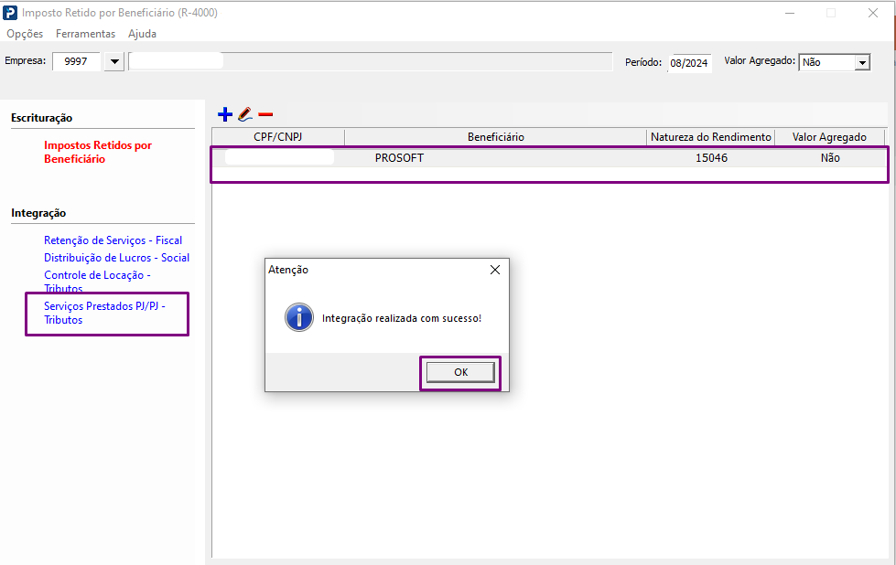The image size is (896, 565).
Task: Click the blue plus add record icon
Action: (225, 114)
